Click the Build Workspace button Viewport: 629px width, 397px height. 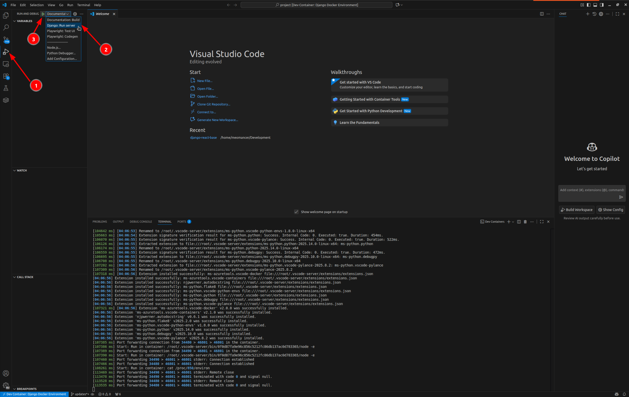point(577,210)
